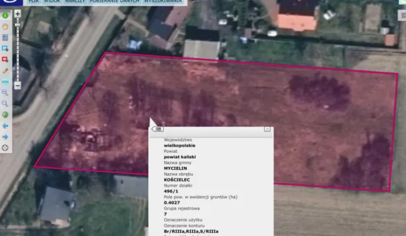Click the application logo in the corner
This screenshot has height=236, width=406.
coord(11,2)
